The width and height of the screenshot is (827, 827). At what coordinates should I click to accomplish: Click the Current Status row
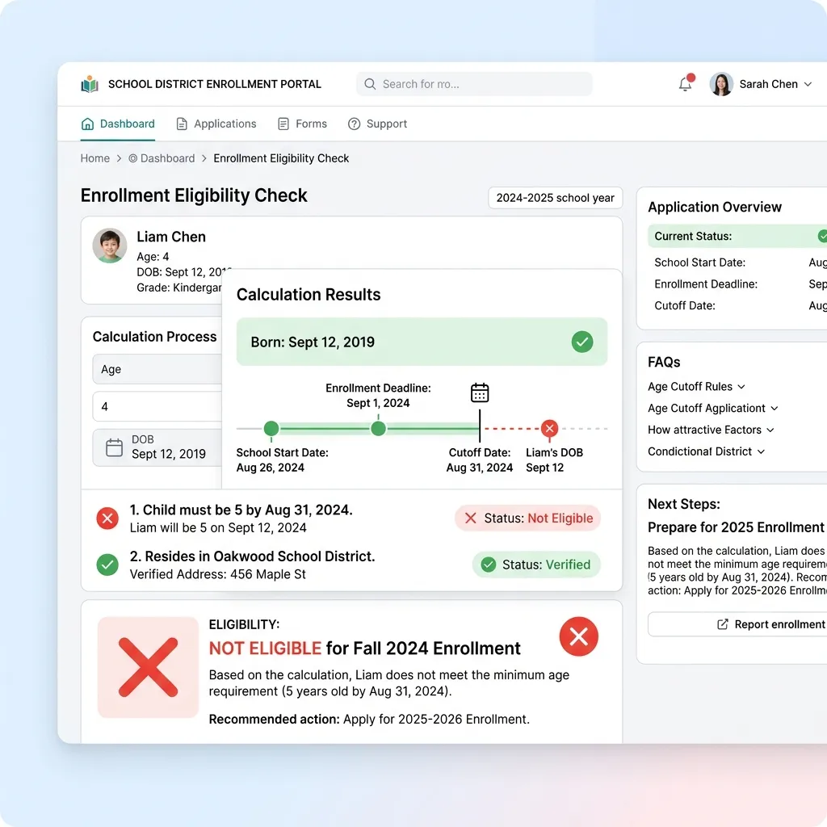[x=737, y=237]
